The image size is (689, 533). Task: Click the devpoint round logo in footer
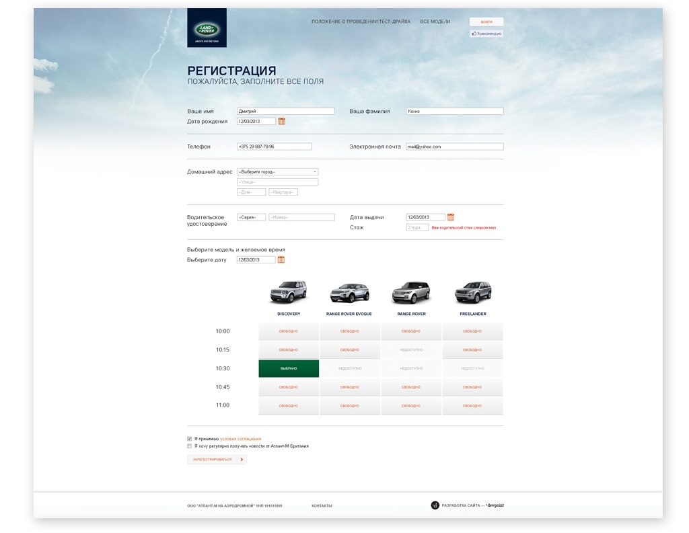[x=435, y=505]
